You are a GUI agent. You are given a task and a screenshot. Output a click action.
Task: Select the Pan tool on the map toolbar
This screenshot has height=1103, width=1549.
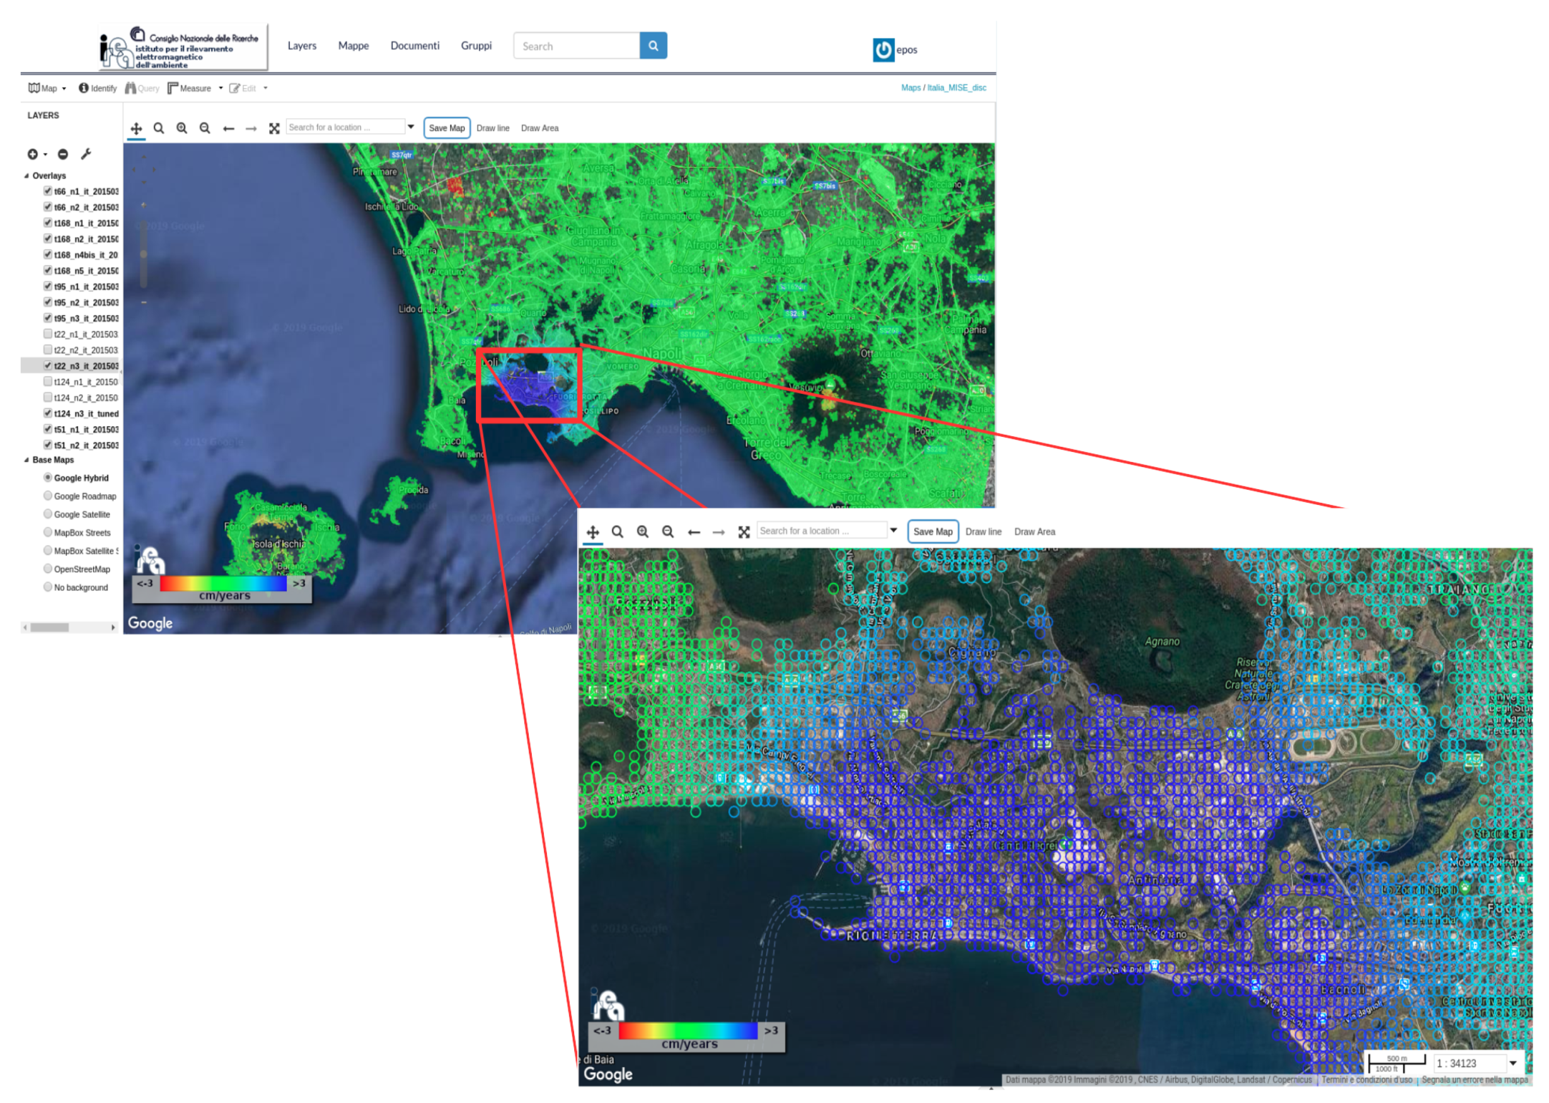pos(137,127)
